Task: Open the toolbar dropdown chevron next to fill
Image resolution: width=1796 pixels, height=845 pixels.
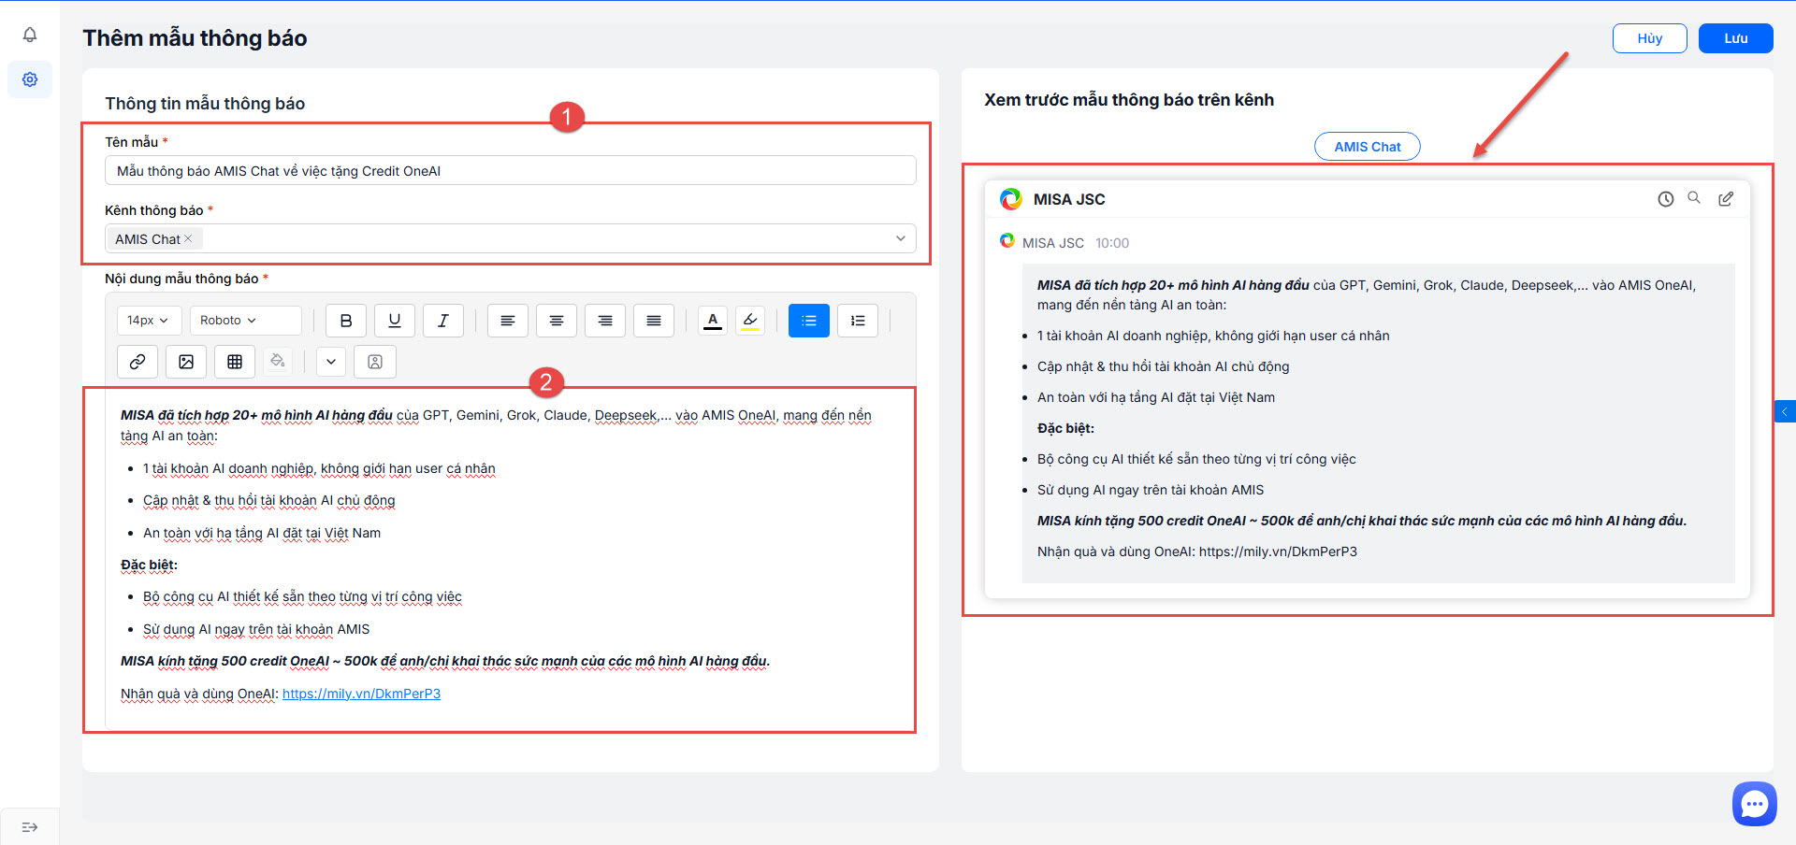Action: pos(331,362)
